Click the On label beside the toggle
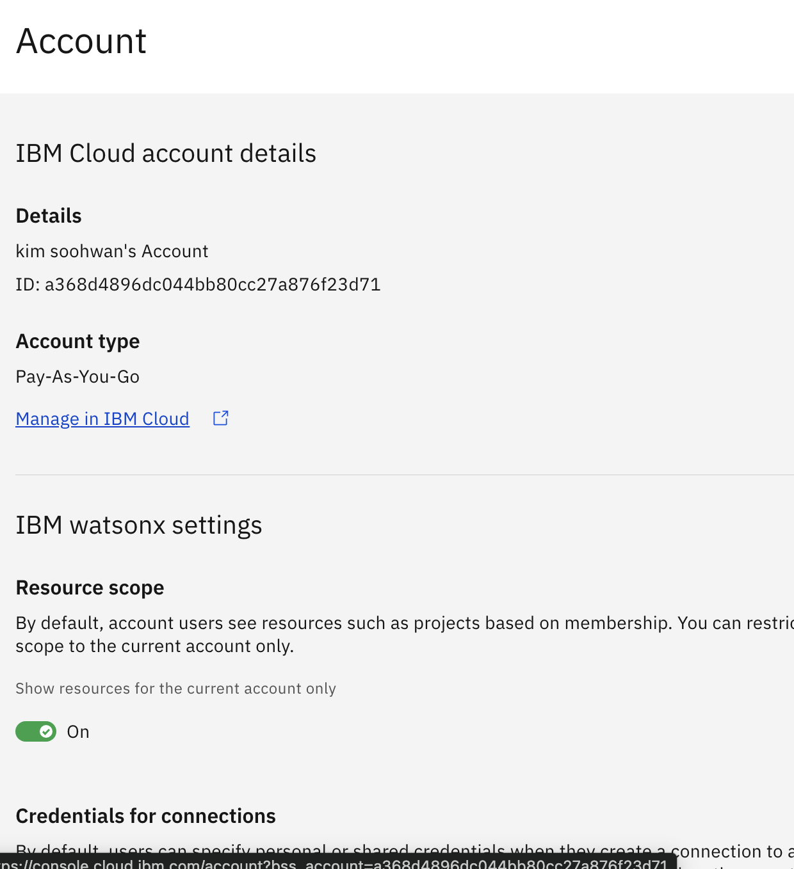 [x=78, y=732]
